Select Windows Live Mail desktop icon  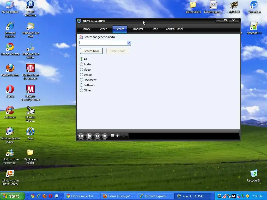click(30, 30)
